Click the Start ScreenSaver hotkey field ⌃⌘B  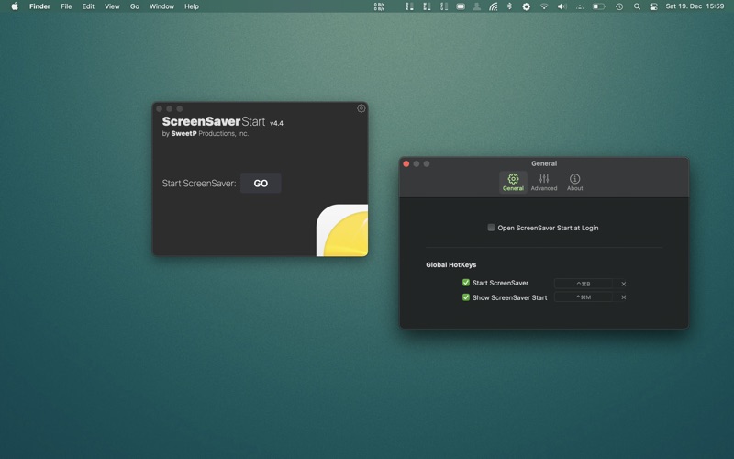584,284
